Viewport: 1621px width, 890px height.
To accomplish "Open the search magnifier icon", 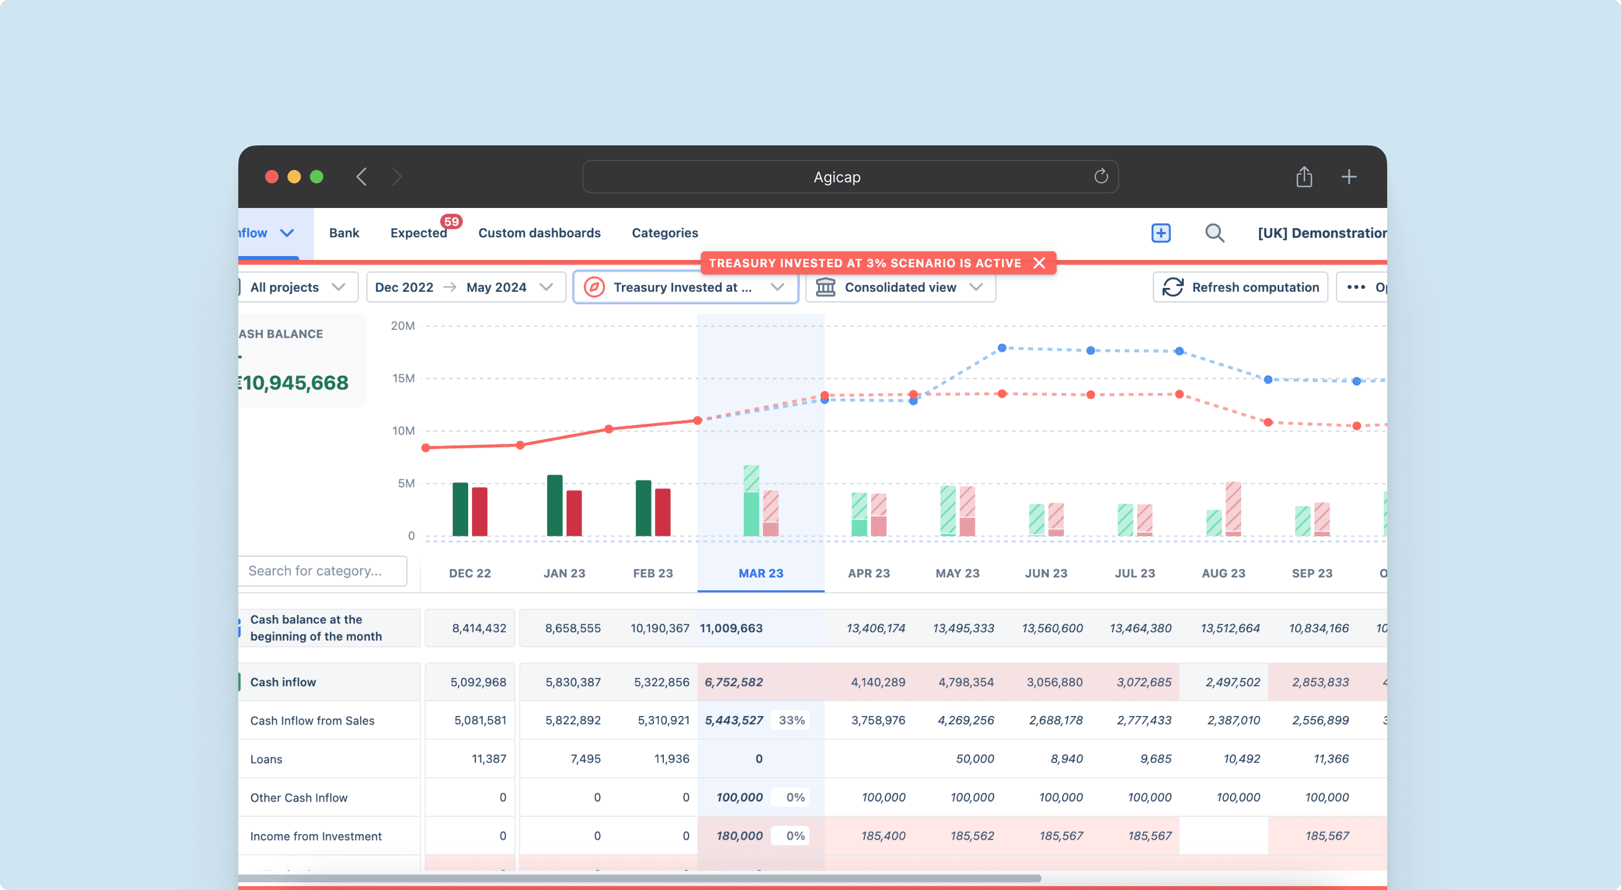I will 1214,233.
